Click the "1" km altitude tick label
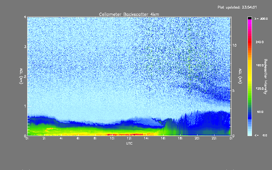 (25, 106)
